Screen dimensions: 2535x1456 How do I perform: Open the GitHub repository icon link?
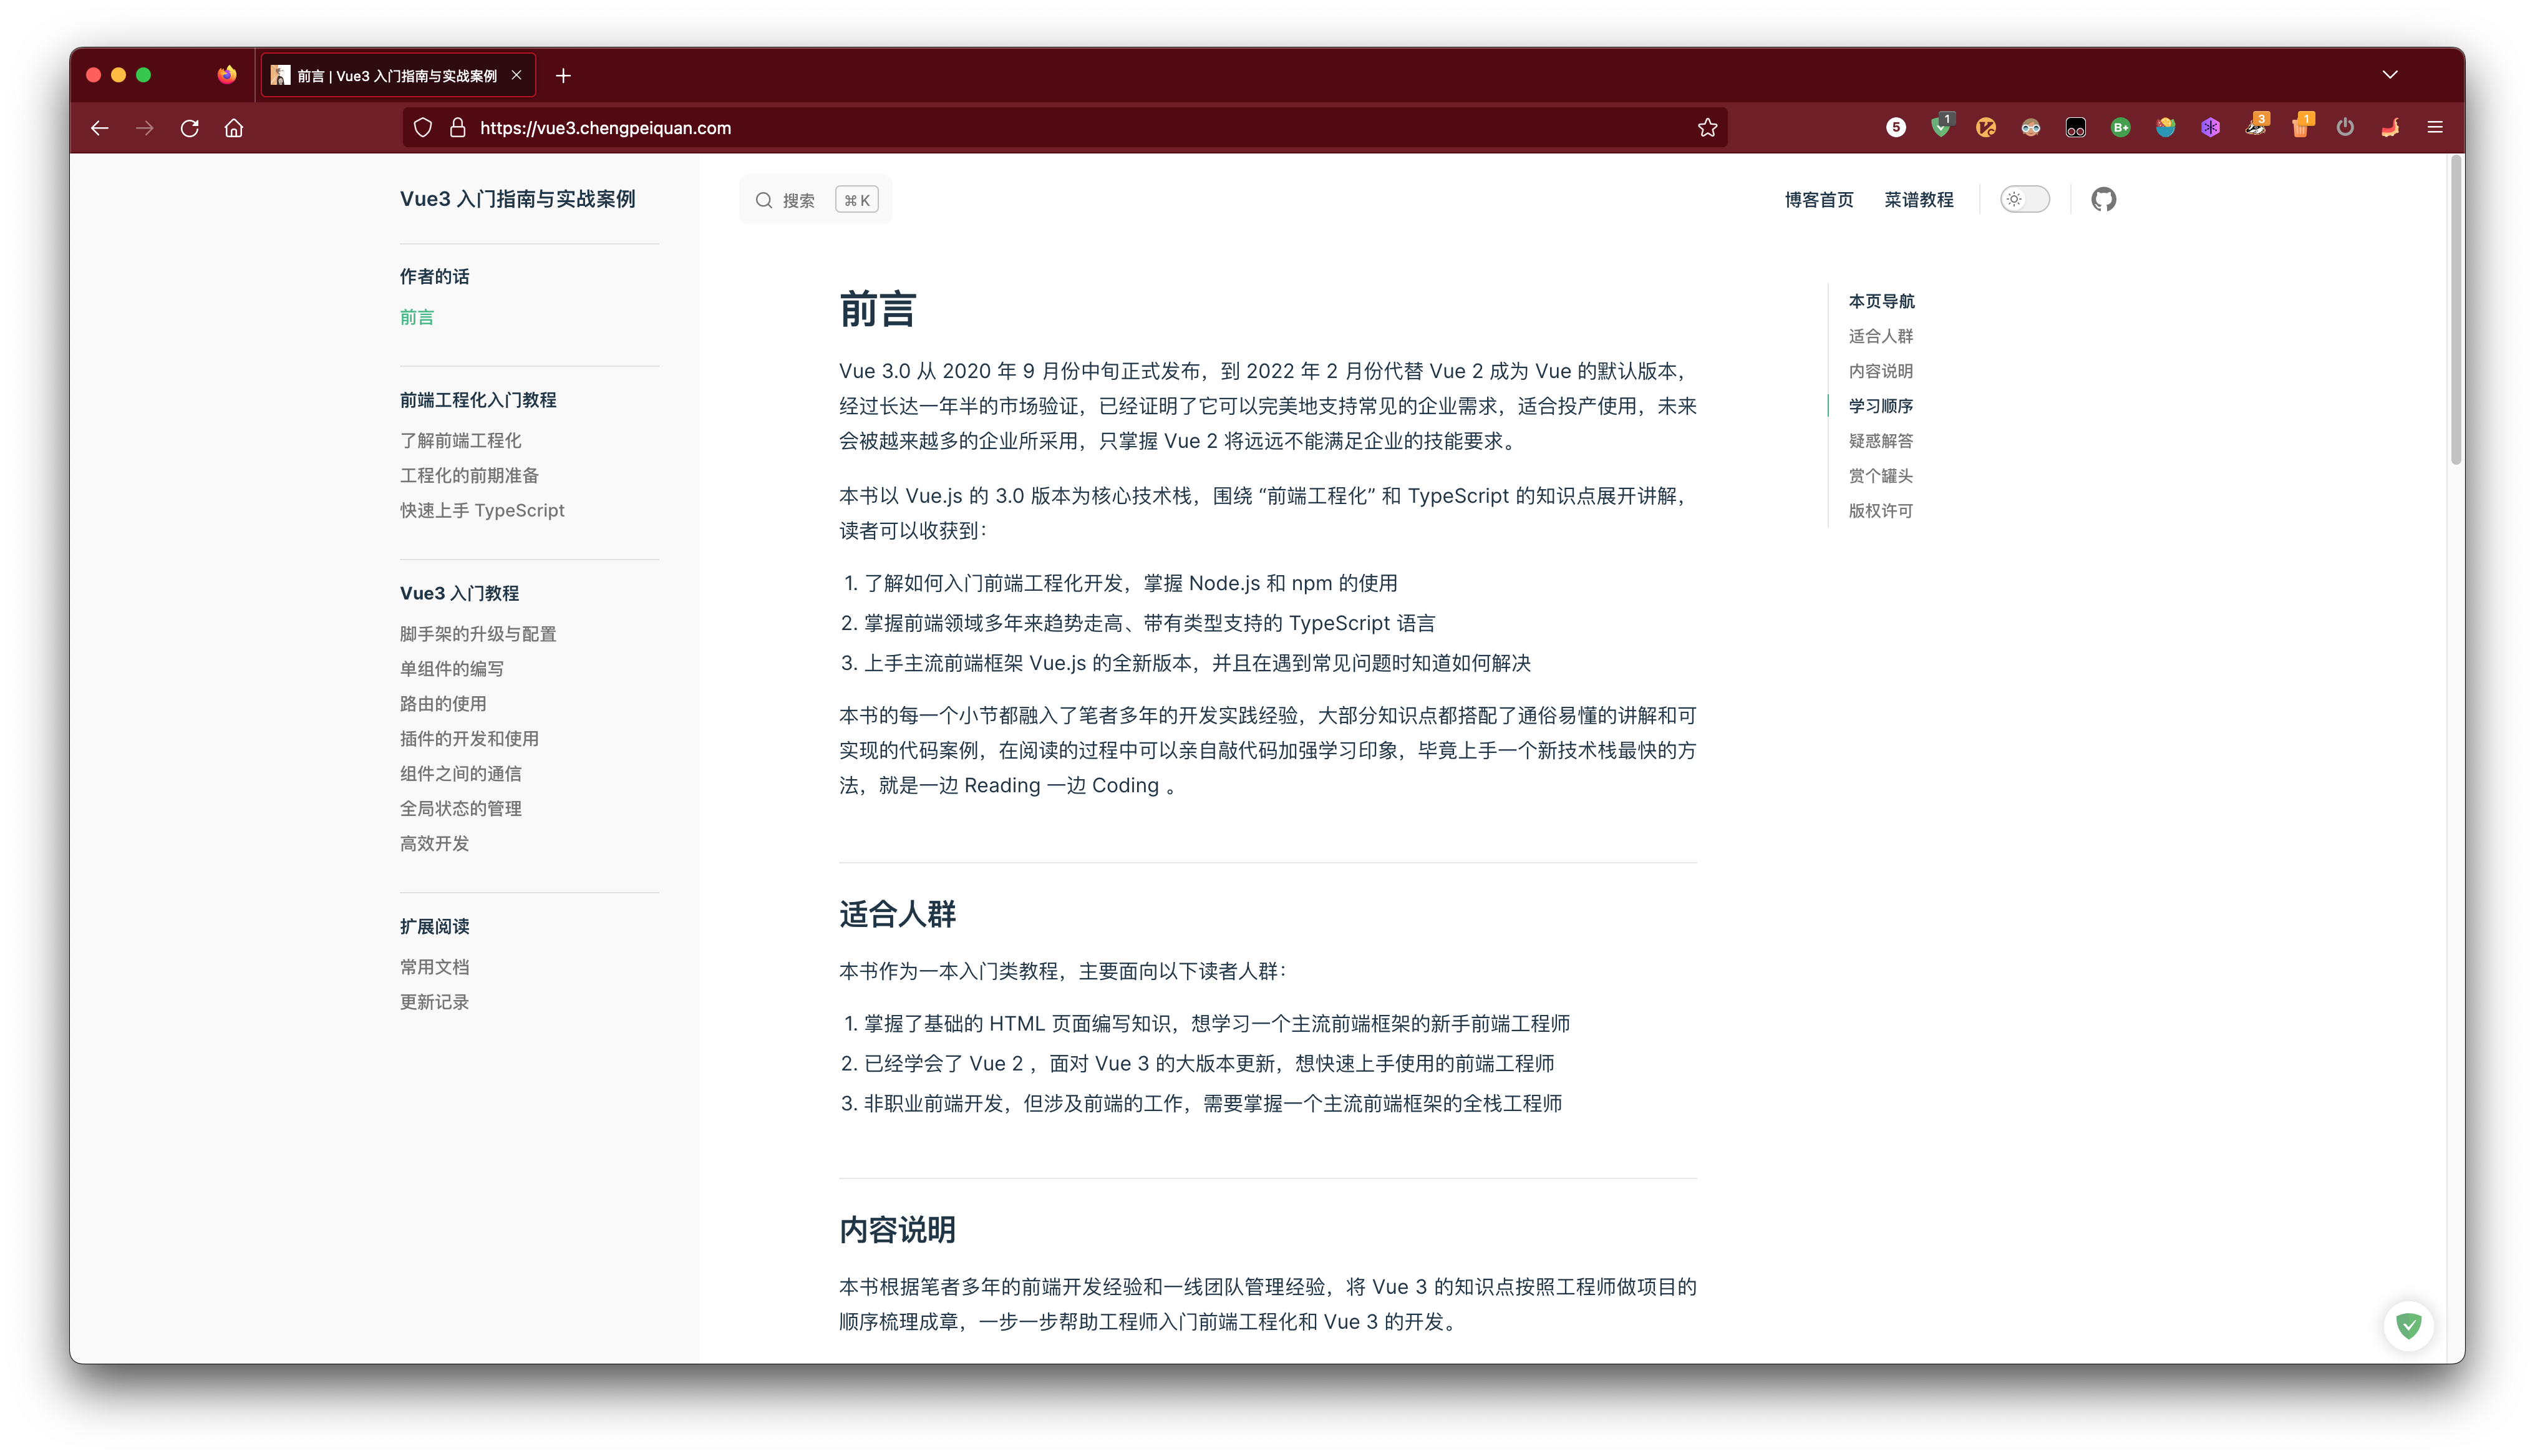[2103, 199]
